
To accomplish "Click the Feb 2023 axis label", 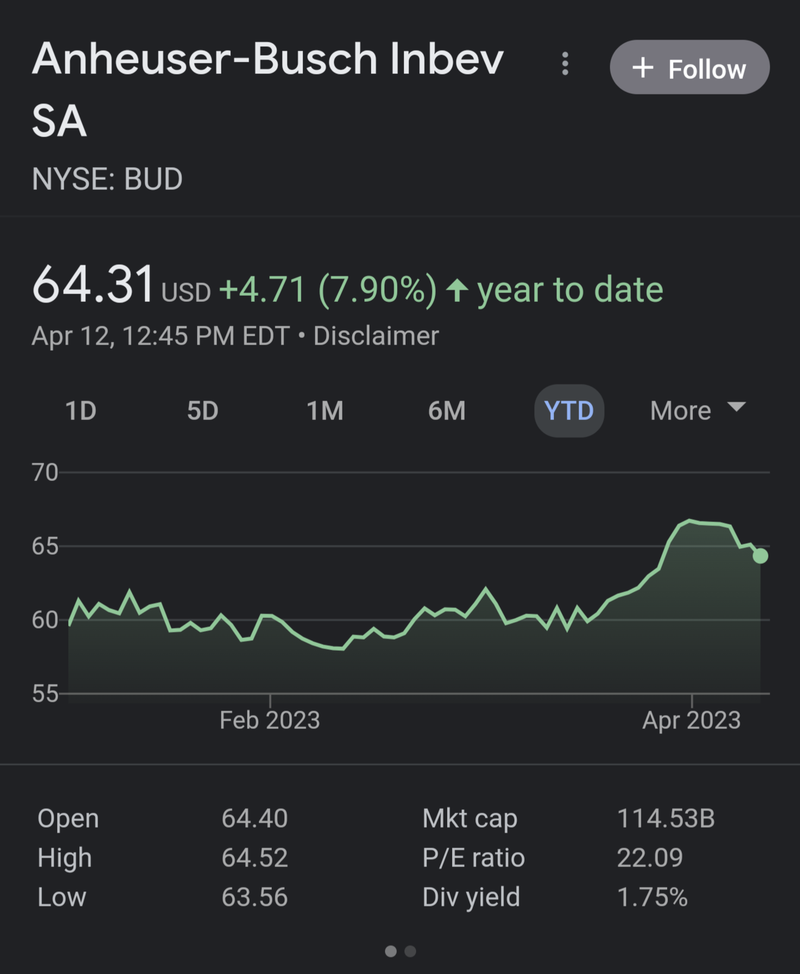I will click(270, 721).
